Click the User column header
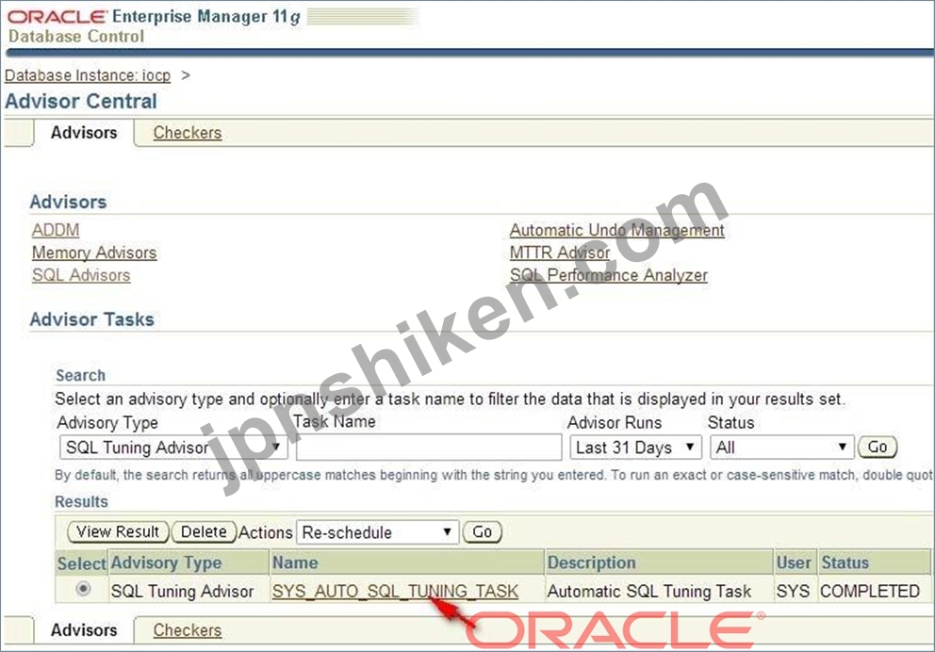This screenshot has height=652, width=935. tap(794, 562)
